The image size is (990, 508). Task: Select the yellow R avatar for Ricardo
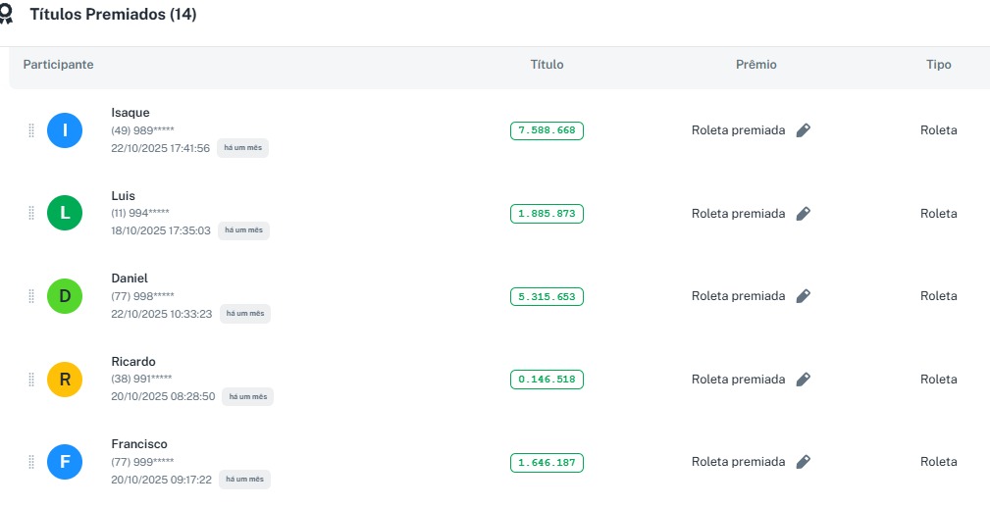tap(65, 380)
